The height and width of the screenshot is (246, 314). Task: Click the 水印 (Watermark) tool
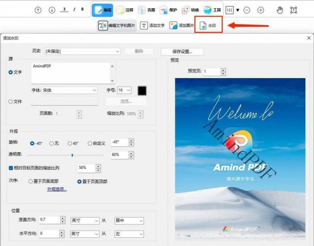pyautogui.click(x=208, y=25)
